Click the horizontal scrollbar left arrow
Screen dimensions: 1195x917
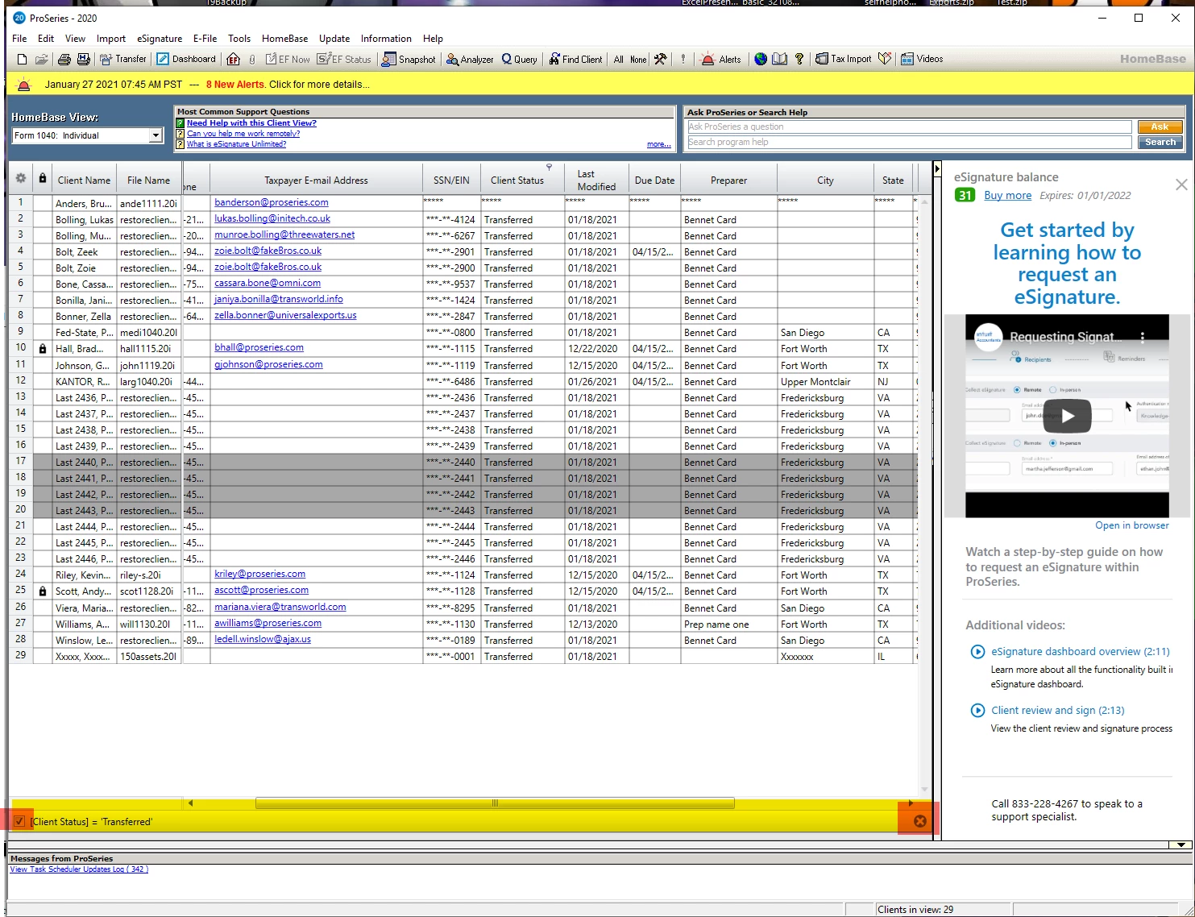tap(190, 803)
